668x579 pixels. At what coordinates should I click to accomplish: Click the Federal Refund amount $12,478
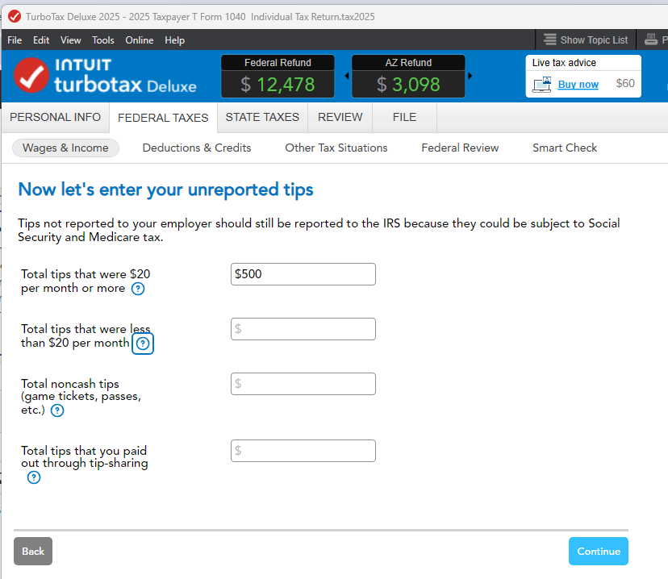[x=278, y=85]
